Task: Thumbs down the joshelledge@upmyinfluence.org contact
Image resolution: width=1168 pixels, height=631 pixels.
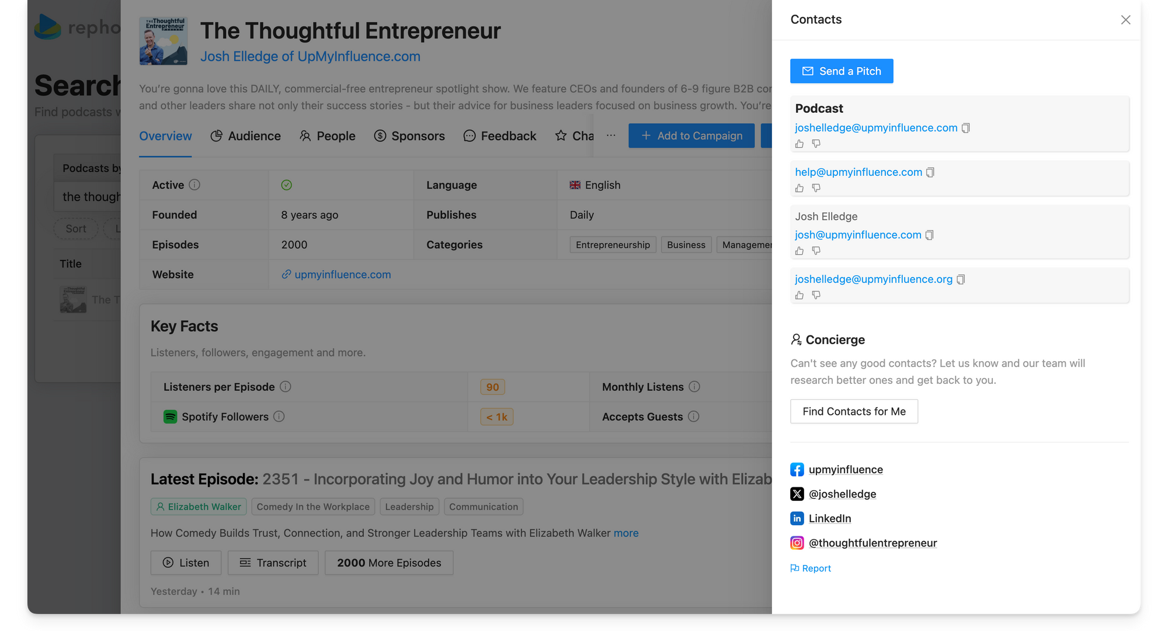Action: pyautogui.click(x=816, y=295)
